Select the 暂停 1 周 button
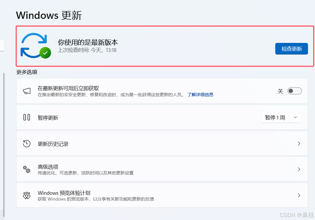The width and height of the screenshot is (315, 220). tap(275, 117)
